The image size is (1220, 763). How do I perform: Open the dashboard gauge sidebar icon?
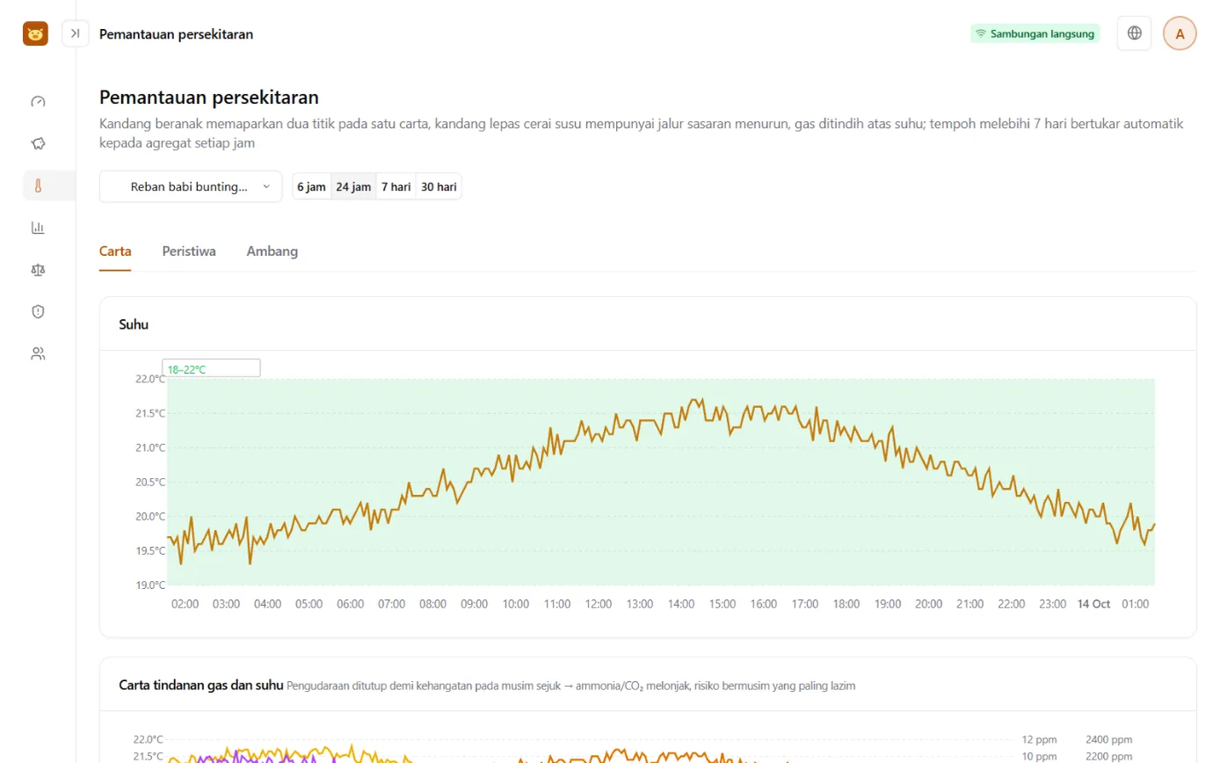coord(38,101)
